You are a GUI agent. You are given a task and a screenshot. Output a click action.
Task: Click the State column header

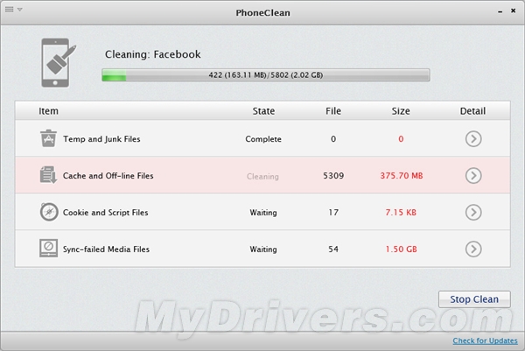263,111
